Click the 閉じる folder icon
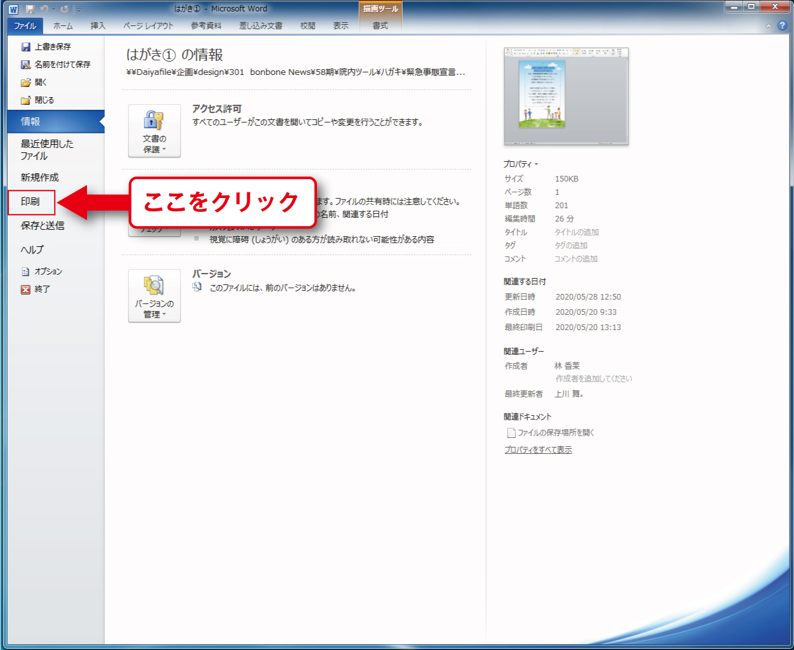 pyautogui.click(x=25, y=100)
